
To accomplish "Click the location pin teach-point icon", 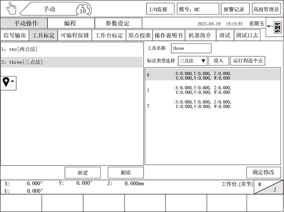I will click(x=9, y=82).
